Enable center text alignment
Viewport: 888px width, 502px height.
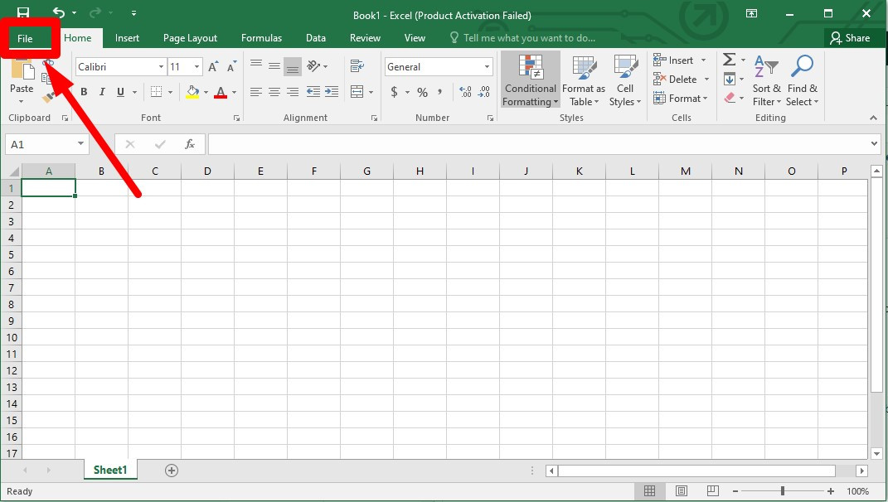pyautogui.click(x=274, y=93)
